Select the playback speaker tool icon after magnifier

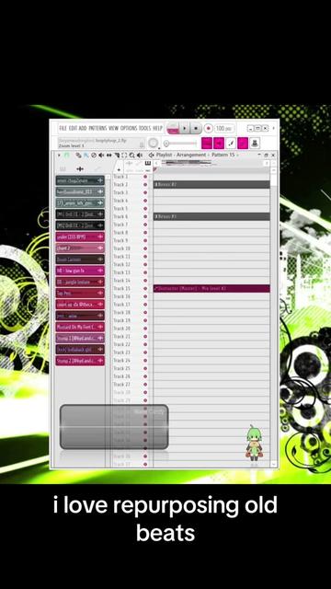[x=139, y=155]
